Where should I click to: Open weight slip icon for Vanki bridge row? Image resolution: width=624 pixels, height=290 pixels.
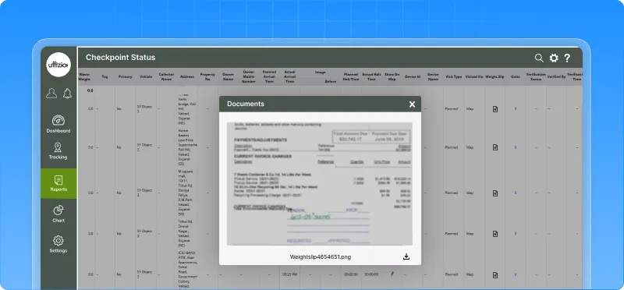point(495,109)
